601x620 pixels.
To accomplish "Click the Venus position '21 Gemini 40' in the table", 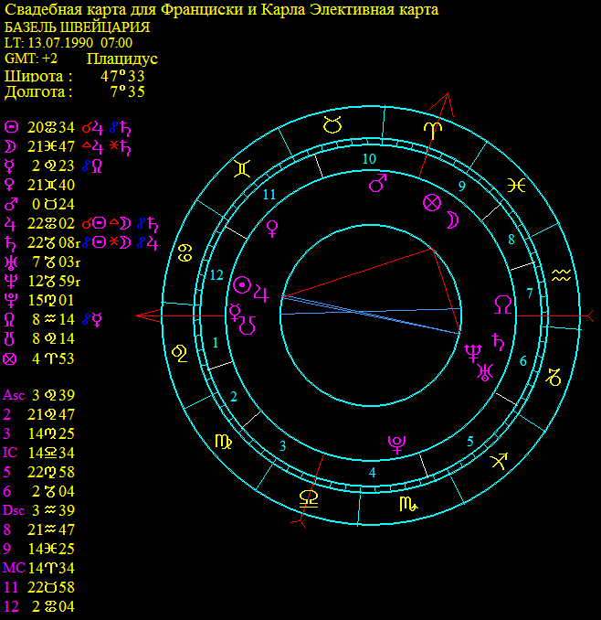I will coord(51,185).
